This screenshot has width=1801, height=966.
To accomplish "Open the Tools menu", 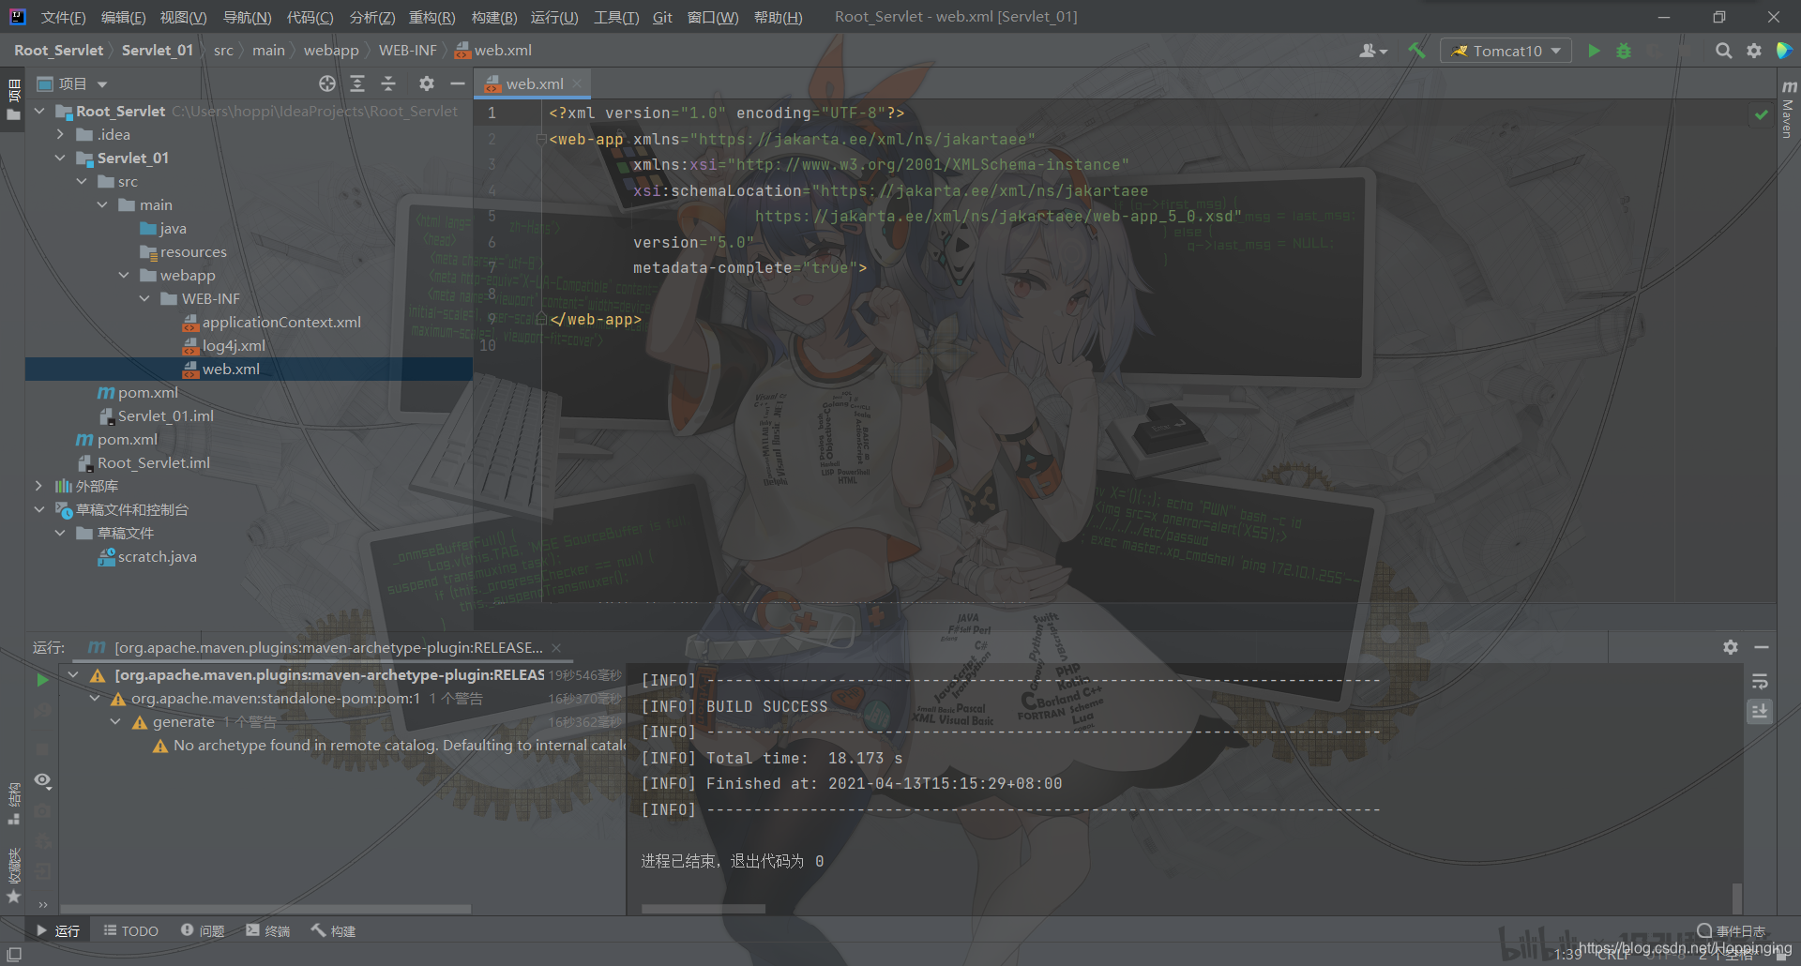I will click(x=616, y=17).
